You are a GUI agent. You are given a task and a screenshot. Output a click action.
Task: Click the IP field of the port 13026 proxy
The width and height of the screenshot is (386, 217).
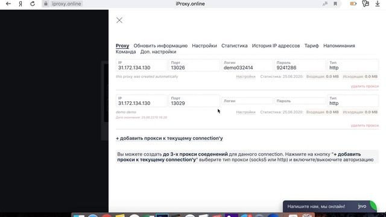tap(141, 66)
